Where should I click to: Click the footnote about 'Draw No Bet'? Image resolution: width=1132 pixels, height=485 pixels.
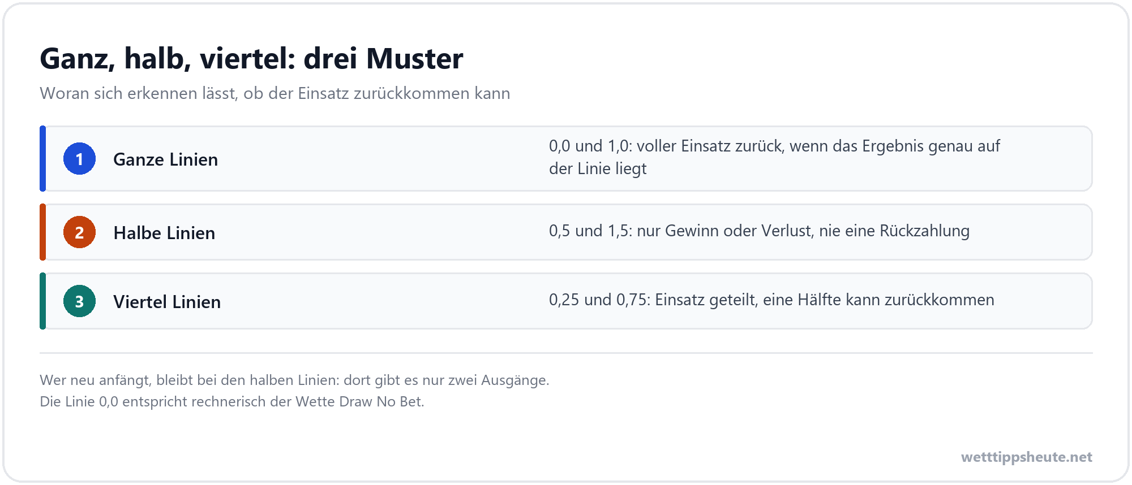[x=232, y=401]
